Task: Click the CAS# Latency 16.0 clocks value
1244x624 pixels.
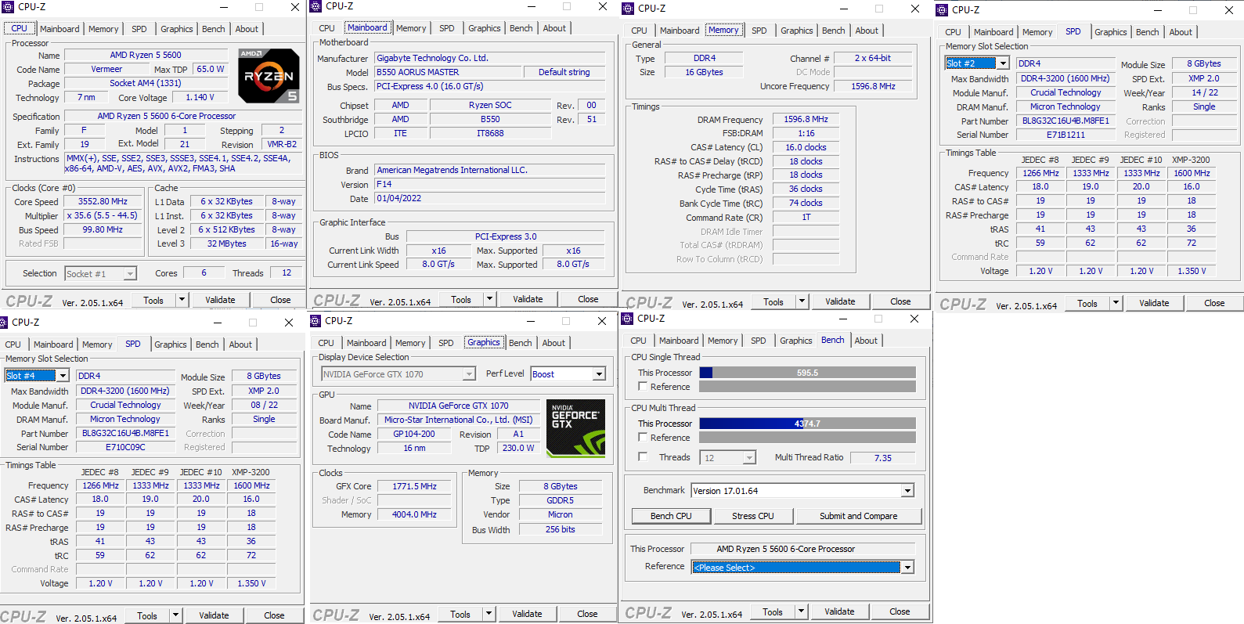Action: coord(806,147)
